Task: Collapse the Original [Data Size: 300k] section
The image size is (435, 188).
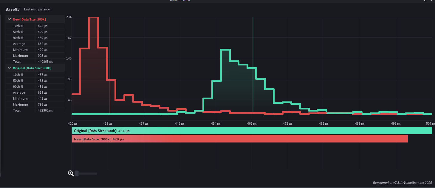Action: [9, 68]
